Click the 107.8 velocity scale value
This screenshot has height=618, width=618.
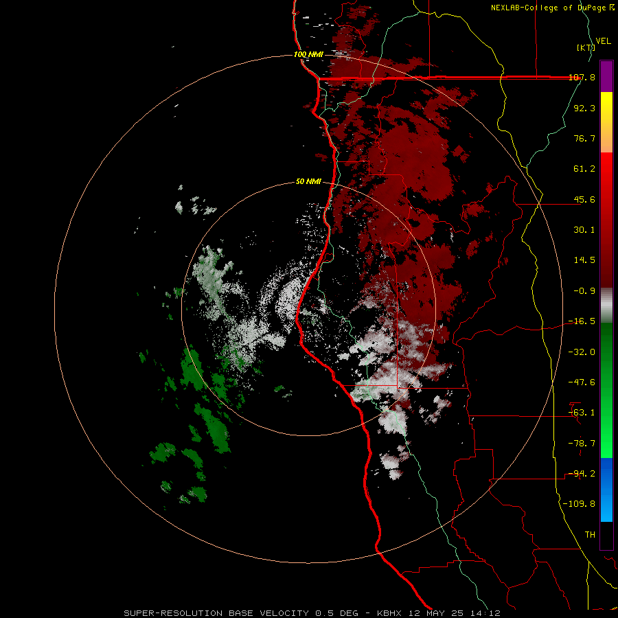(582, 77)
